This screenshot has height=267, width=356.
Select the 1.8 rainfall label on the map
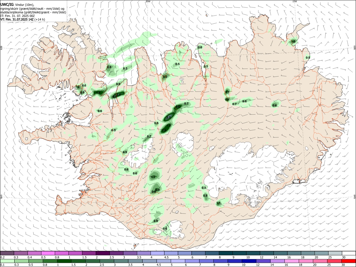coord(98,92)
